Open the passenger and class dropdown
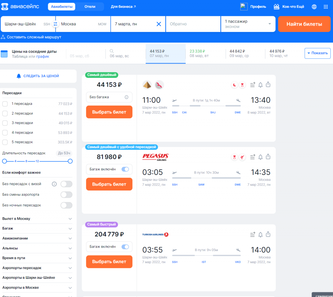This screenshot has height=297, width=333. click(248, 24)
